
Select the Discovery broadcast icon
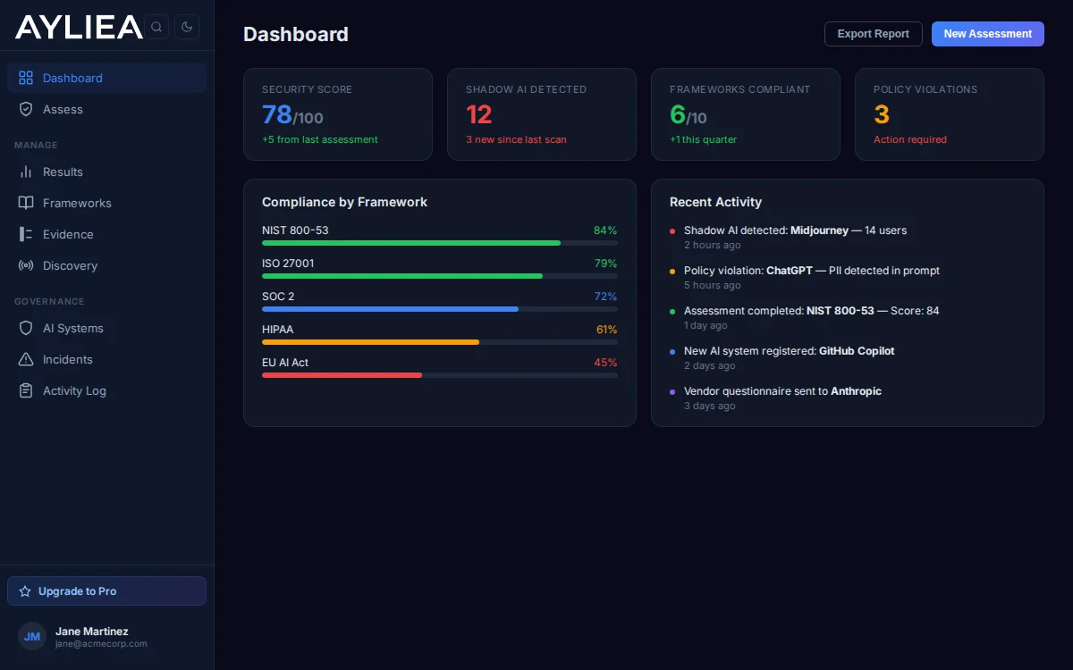click(x=25, y=265)
